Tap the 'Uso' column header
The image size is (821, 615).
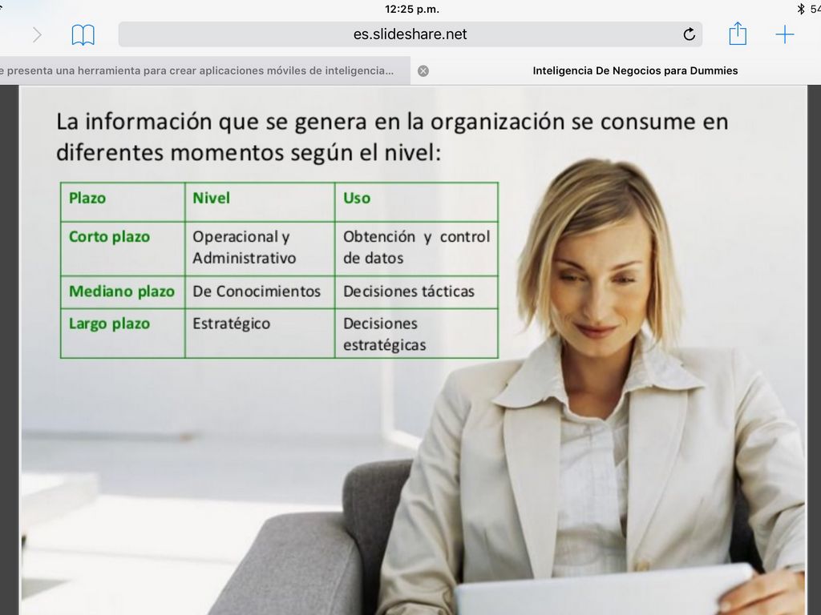[357, 198]
